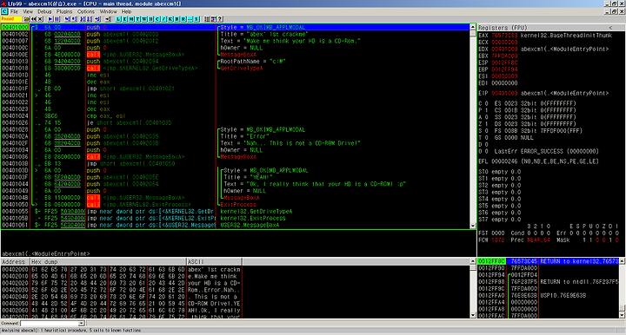Open the Executable modules window (E icon)
The image size is (626, 335).
125,19
